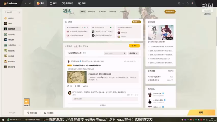Image resolution: width=217 pixels, height=122 pixels.
Task: Open DLC管理 at the bottom bar
Action: [x=49, y=113]
